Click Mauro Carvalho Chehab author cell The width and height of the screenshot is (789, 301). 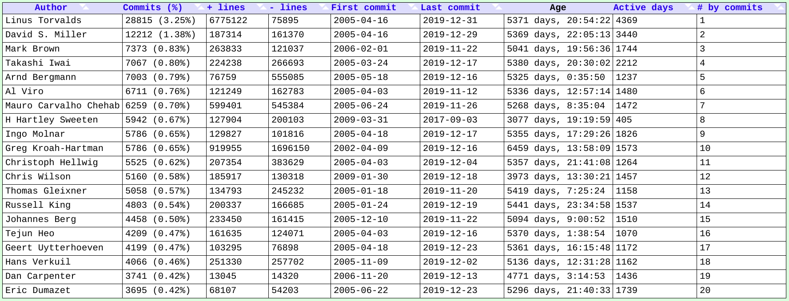[x=62, y=106]
